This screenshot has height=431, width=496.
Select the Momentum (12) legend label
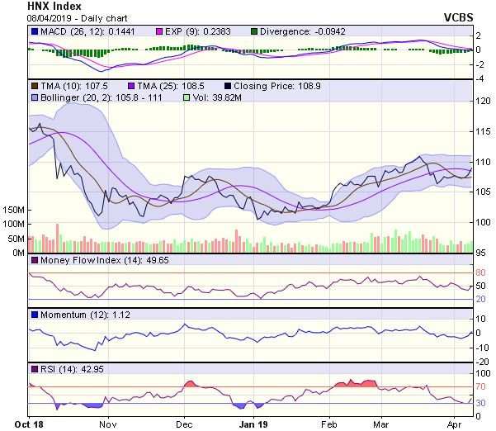(69, 315)
